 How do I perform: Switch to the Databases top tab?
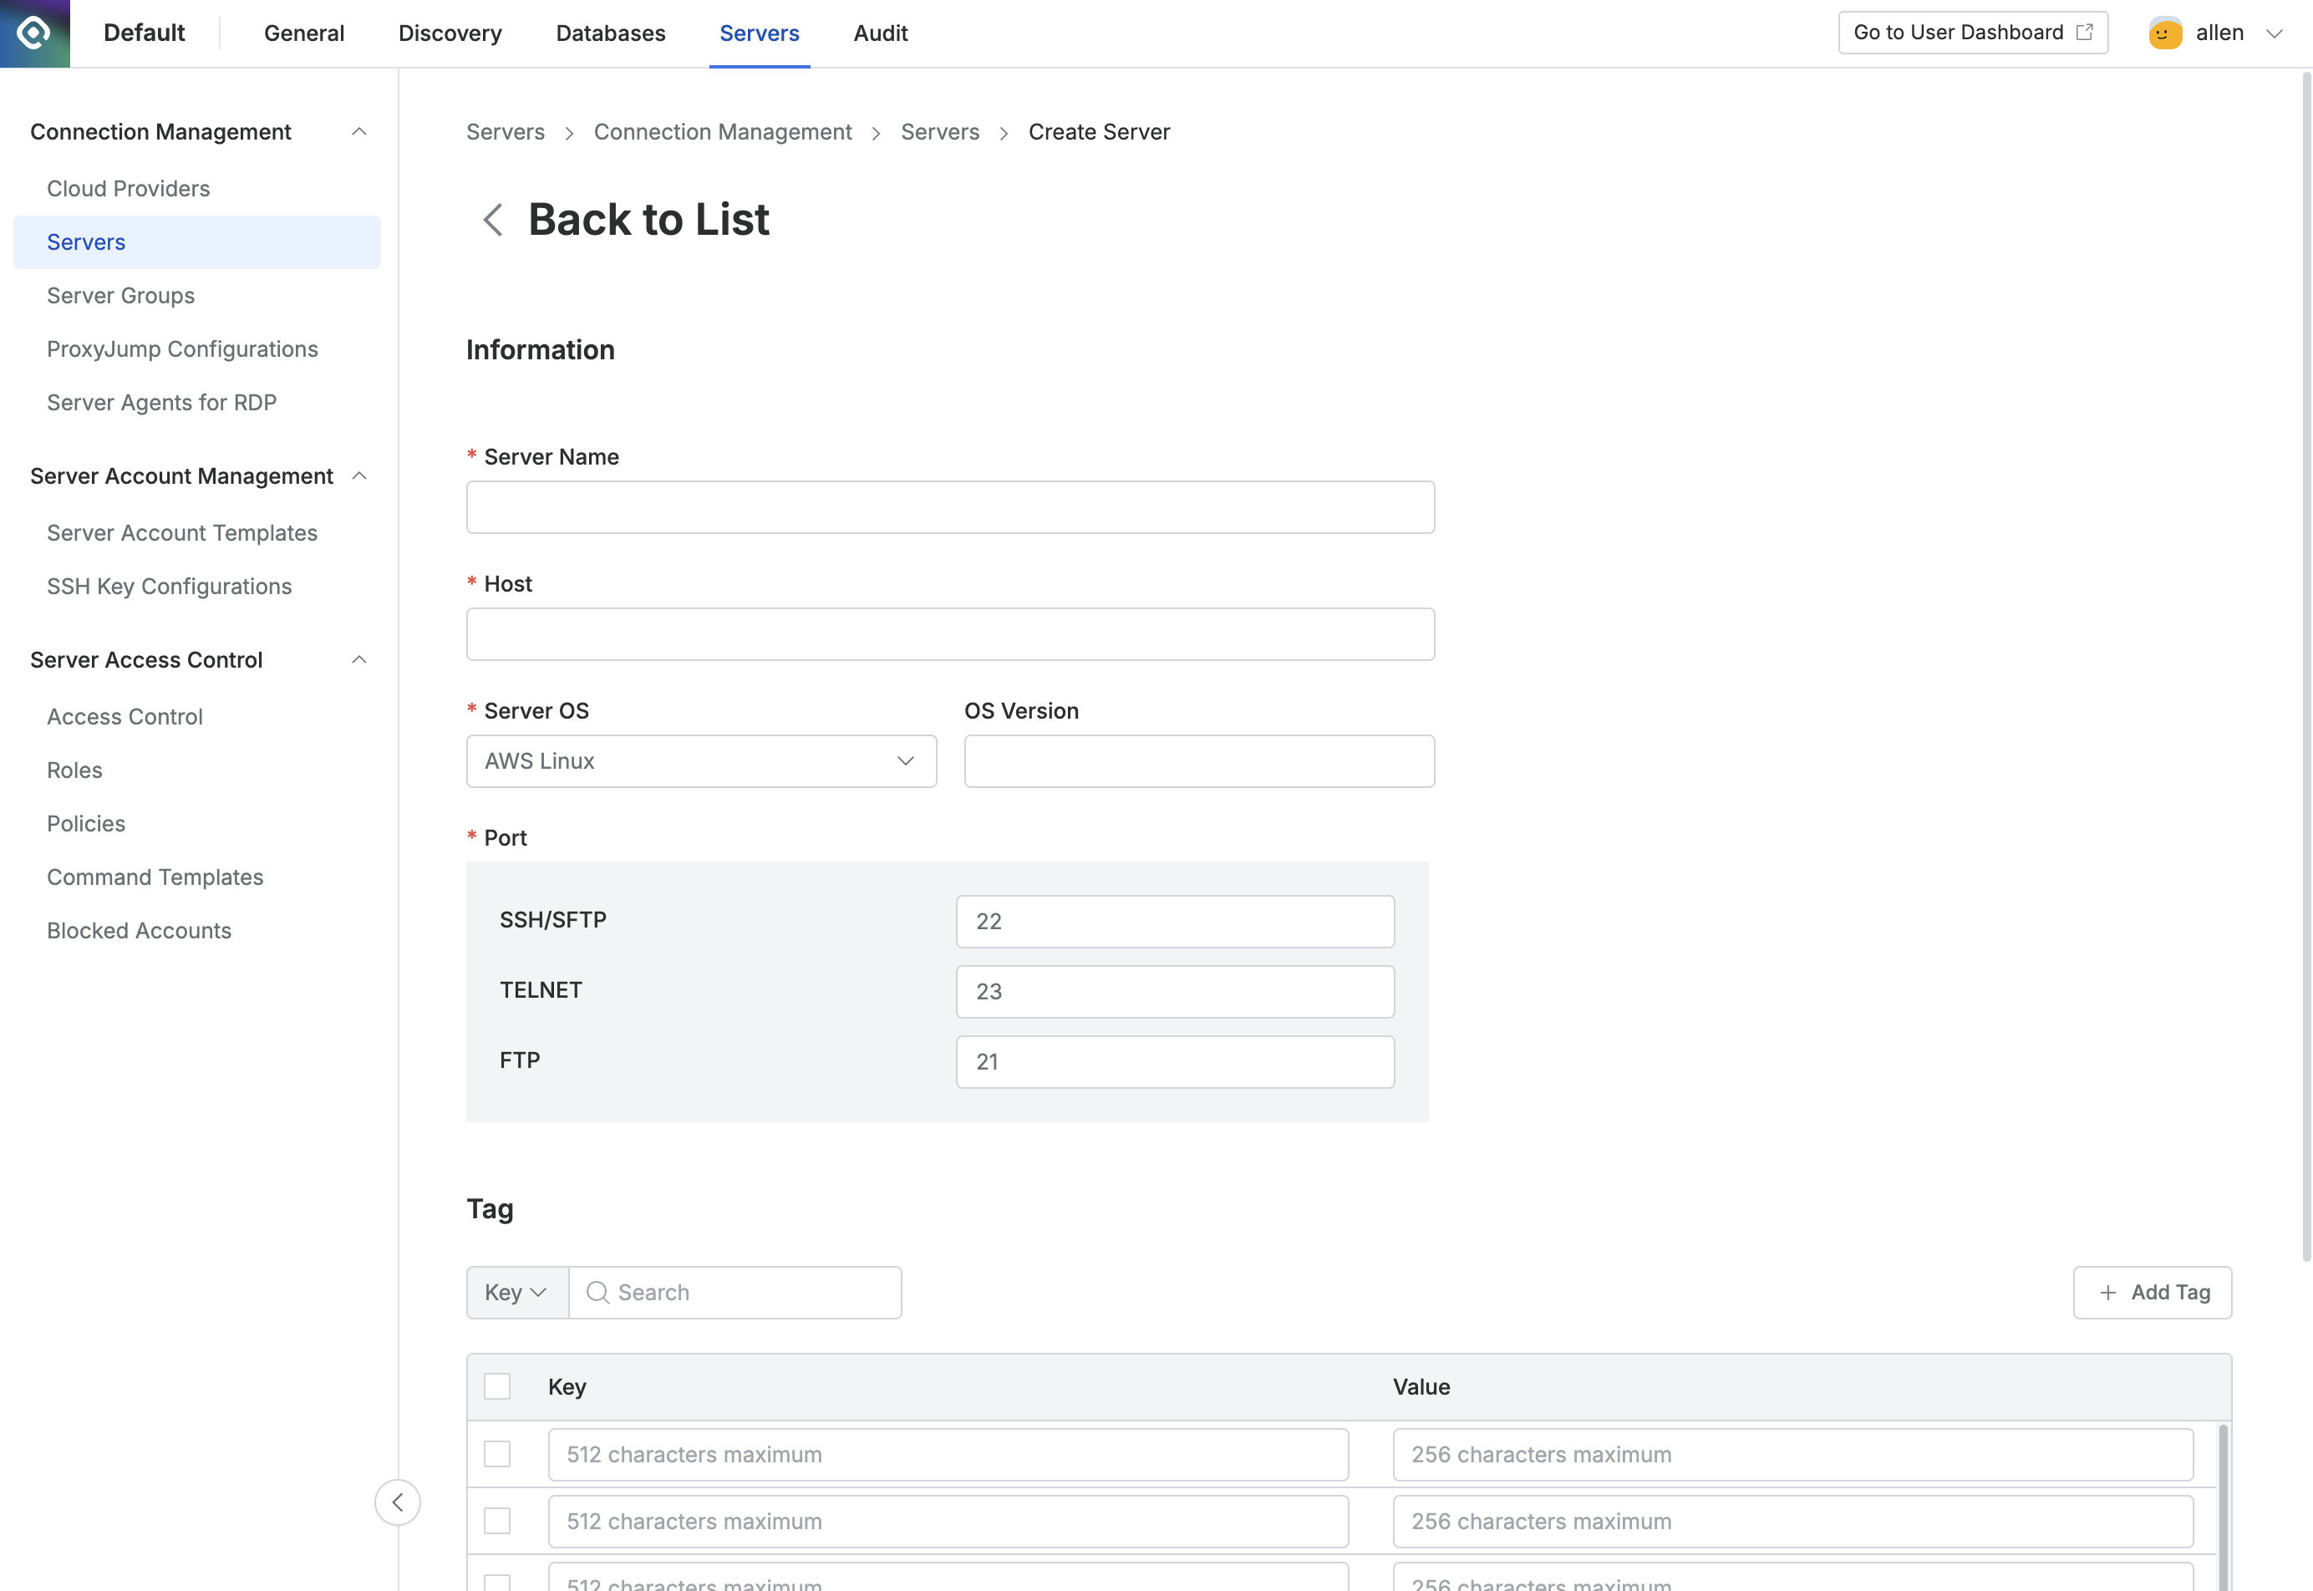(610, 33)
